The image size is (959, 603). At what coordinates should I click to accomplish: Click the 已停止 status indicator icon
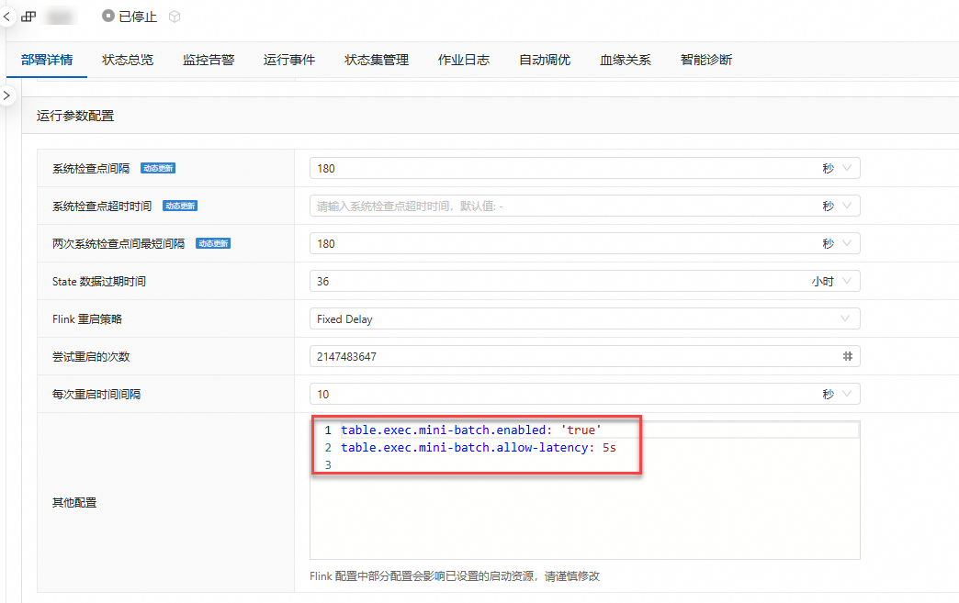pyautogui.click(x=108, y=16)
